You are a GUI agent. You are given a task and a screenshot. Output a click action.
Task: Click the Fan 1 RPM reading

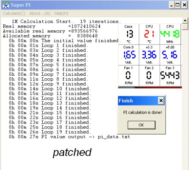tap(128, 75)
